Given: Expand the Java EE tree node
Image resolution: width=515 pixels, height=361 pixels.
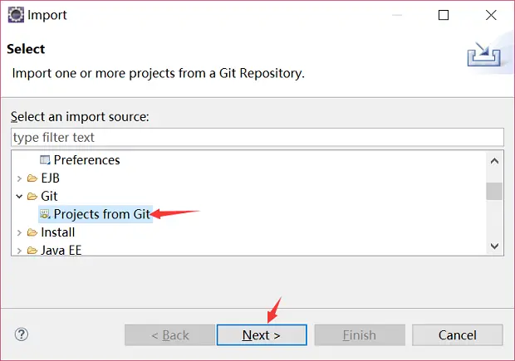Looking at the screenshot, I should [x=19, y=251].
